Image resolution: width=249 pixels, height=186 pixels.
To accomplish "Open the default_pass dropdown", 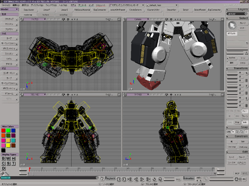I will coord(162,5).
